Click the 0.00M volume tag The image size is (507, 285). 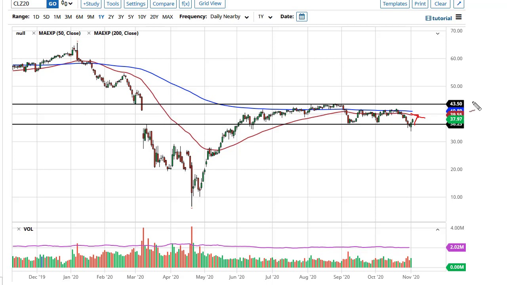[457, 267]
